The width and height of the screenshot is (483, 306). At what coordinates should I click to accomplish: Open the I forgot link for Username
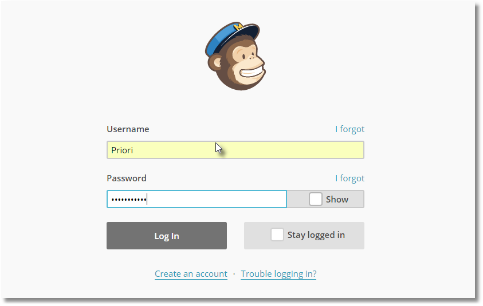350,129
